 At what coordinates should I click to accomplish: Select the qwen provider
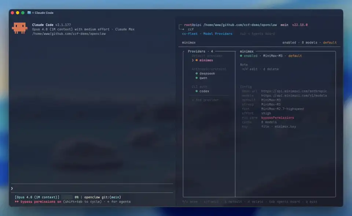click(203, 78)
